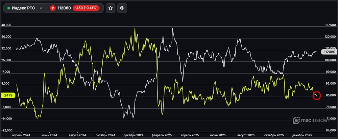Screen dimensions: 338x139
Task: Toggle visibility with the eye icon
Action: [122, 8]
